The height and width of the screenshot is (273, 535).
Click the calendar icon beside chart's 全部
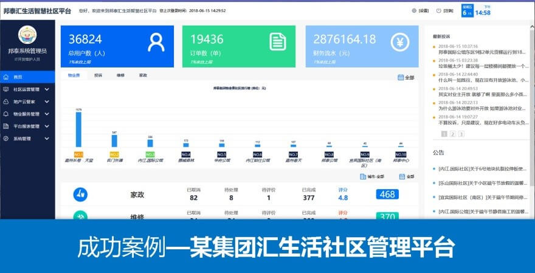pyautogui.click(x=401, y=77)
